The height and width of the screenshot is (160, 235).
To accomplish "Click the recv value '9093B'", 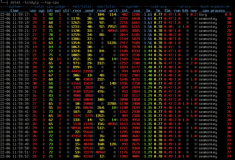I will tap(76, 128).
